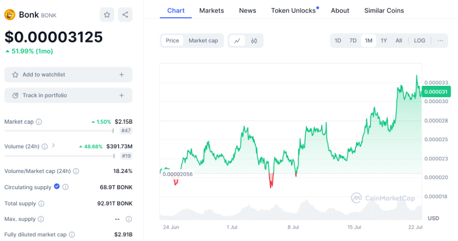Click the volume histogram under the chart
This screenshot has height=241, width=458.
[x=291, y=210]
